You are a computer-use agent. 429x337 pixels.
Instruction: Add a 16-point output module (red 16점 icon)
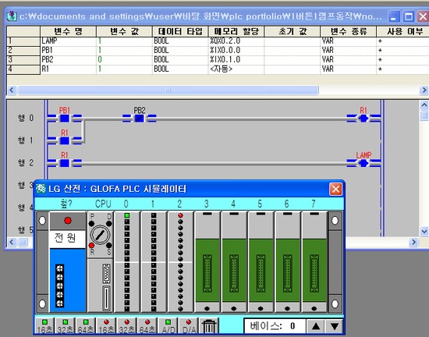click(x=106, y=326)
